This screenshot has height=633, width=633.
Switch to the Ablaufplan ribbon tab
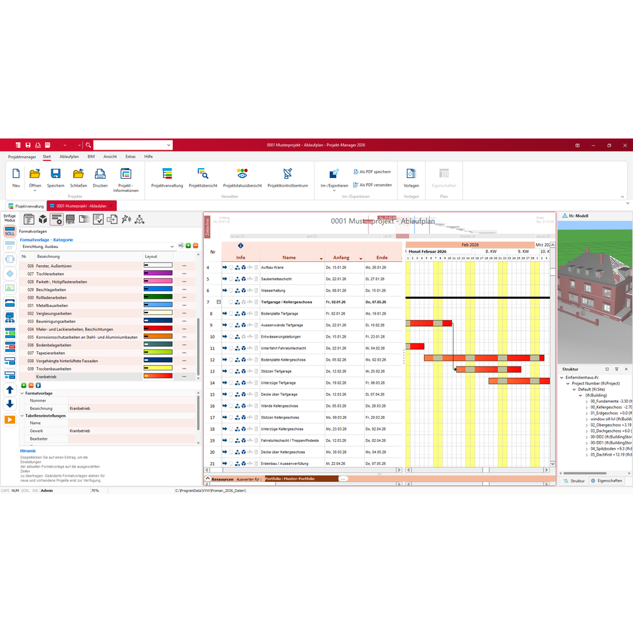pyautogui.click(x=69, y=157)
